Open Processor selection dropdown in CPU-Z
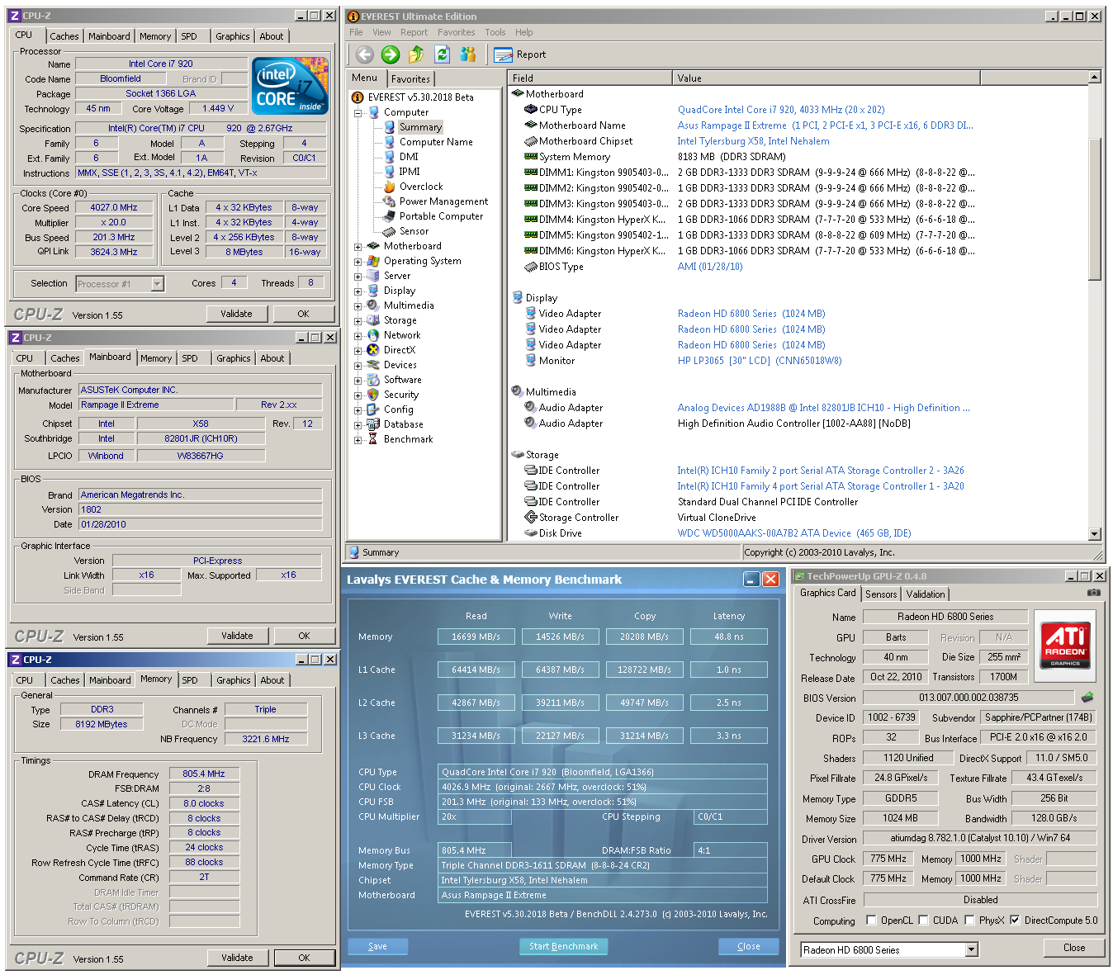 (158, 284)
